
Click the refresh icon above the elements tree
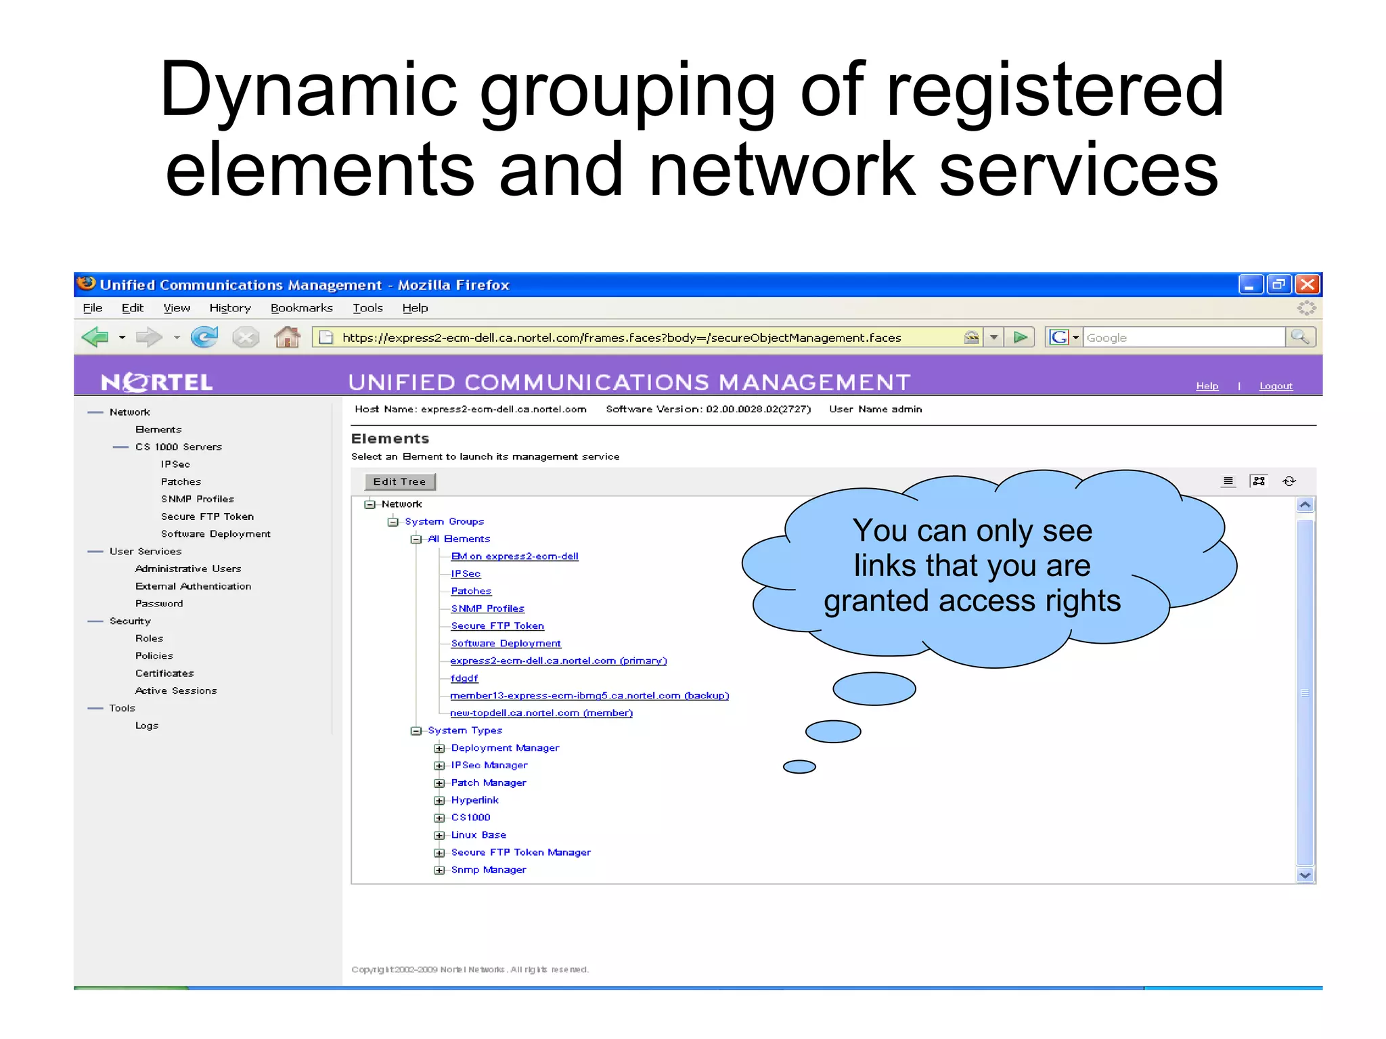pos(1289,481)
